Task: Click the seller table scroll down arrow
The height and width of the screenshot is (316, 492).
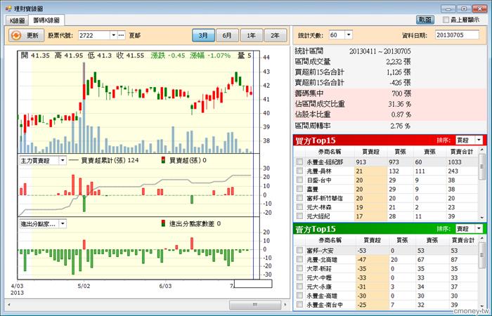Action: click(482, 306)
